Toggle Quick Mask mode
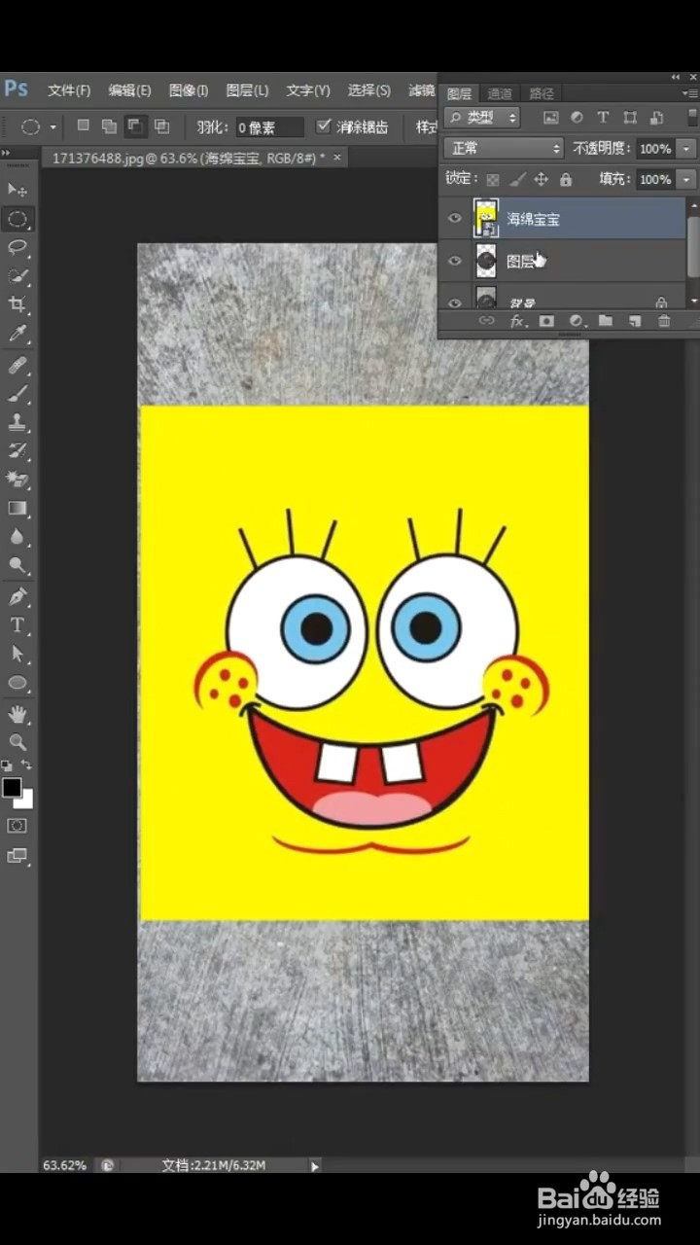Screen dimensions: 700x1245 click(17, 826)
